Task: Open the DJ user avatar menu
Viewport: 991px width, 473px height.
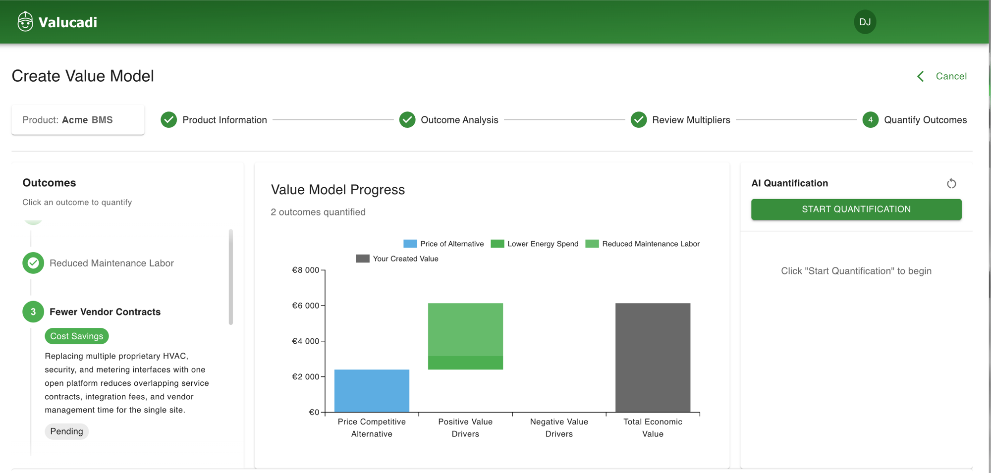Action: (x=865, y=22)
